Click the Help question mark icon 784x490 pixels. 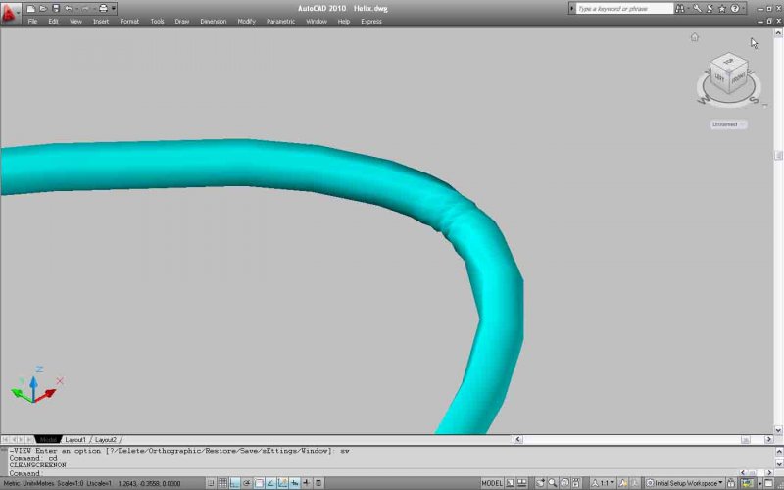[734, 9]
